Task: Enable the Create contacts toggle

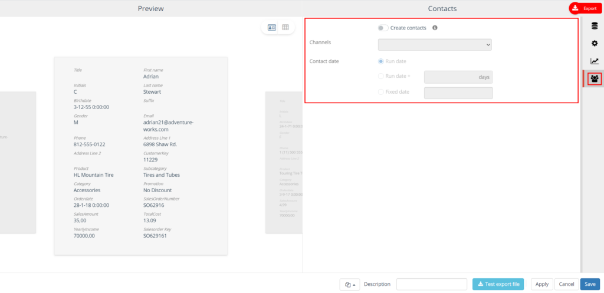Action: (383, 28)
